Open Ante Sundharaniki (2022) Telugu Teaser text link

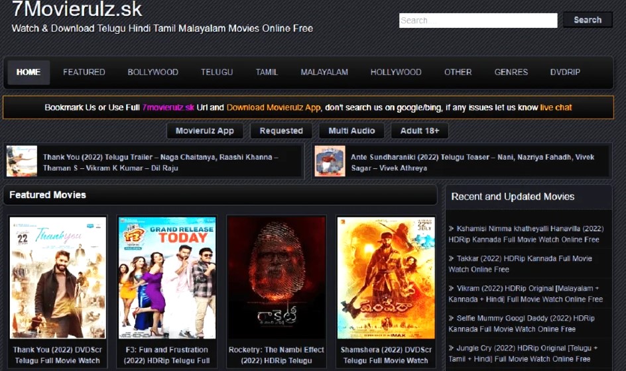click(473, 162)
